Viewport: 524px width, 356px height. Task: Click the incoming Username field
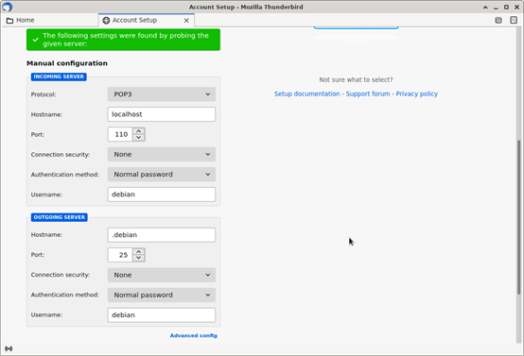[x=162, y=195]
